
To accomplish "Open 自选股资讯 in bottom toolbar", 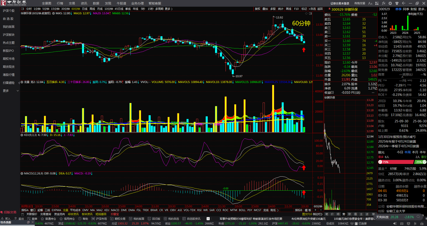I will (191, 219).
